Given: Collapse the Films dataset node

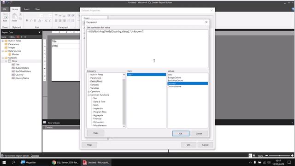Looking at the screenshot, I should (6, 61).
